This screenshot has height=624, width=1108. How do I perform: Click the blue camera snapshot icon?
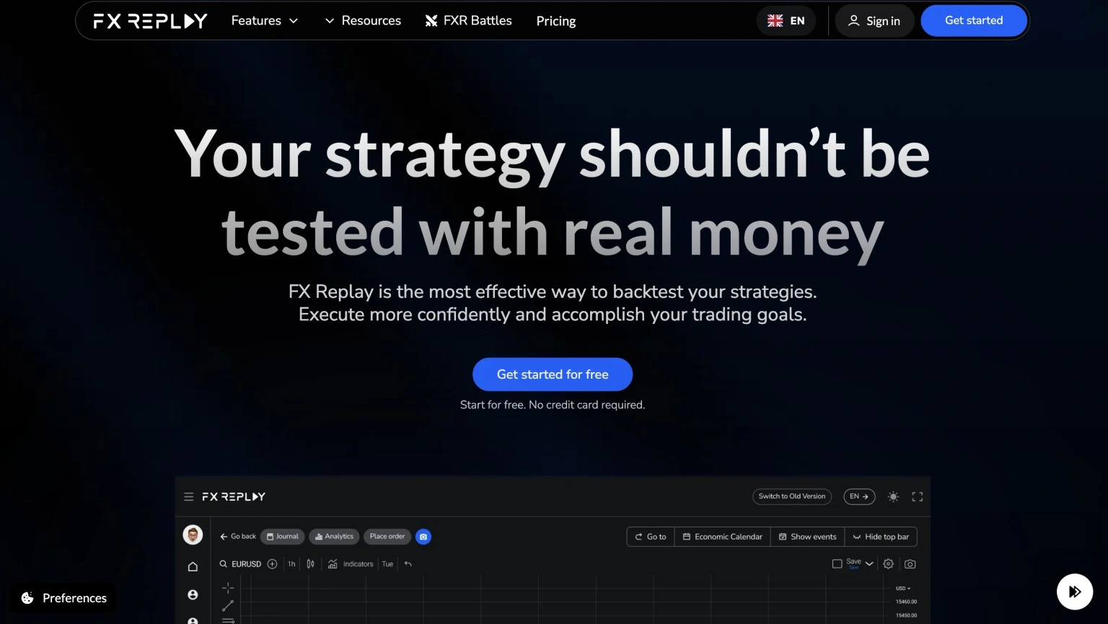pyautogui.click(x=423, y=537)
